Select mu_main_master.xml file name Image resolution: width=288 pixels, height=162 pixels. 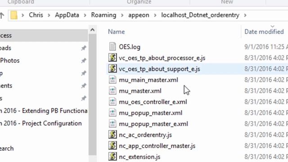(148, 80)
